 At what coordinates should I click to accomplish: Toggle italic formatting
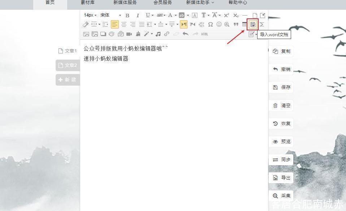pos(138,15)
